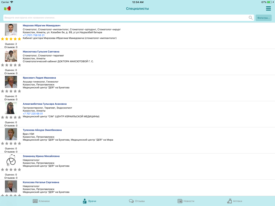
Task: Call phone number +7 707 220 68 01
Action: click(33, 113)
